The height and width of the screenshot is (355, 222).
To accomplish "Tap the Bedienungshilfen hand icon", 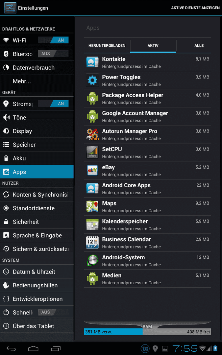I will [x=6, y=285].
